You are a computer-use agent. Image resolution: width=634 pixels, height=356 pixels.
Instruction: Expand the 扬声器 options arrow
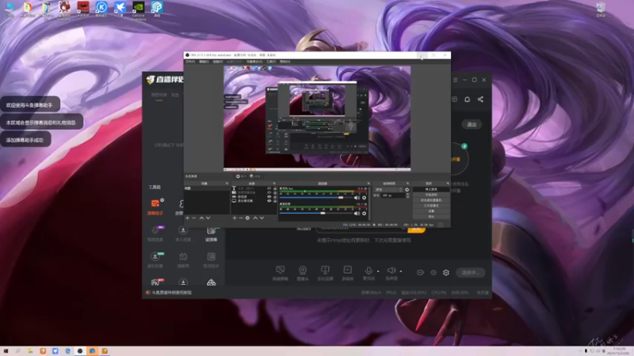(x=401, y=271)
